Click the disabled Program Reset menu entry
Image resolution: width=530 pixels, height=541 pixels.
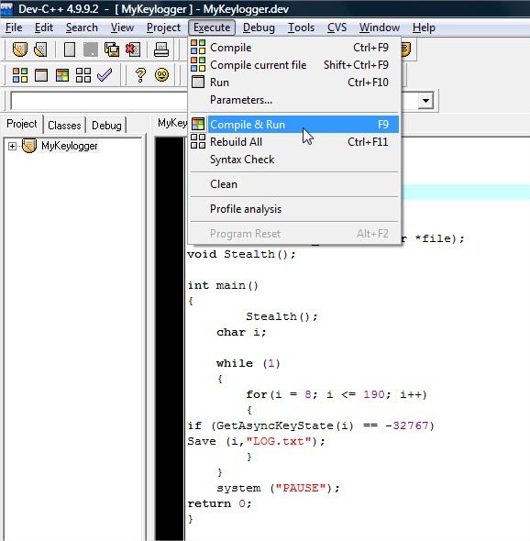click(x=294, y=234)
